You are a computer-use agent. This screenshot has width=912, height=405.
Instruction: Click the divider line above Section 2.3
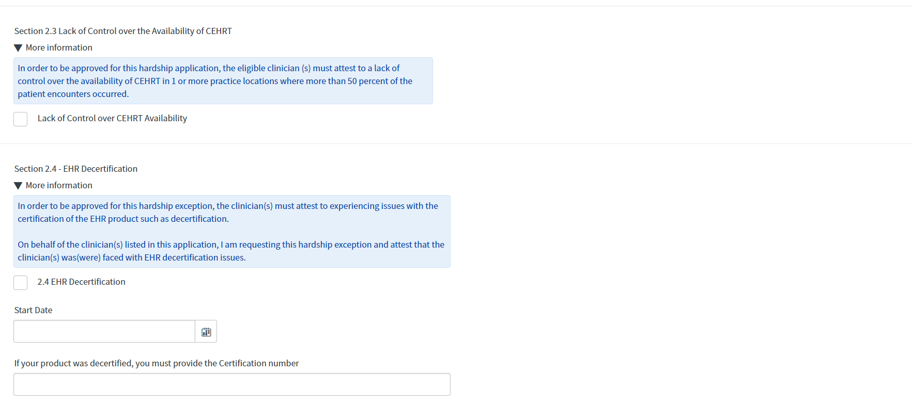[456, 6]
